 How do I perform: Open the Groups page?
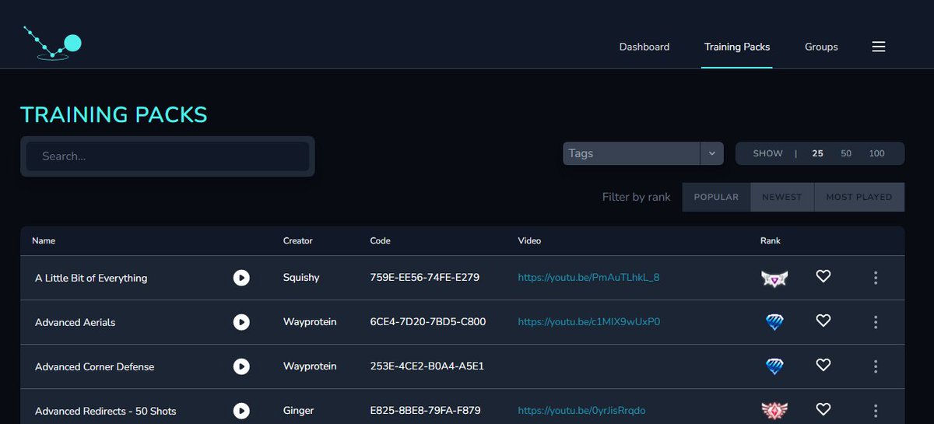[821, 47]
